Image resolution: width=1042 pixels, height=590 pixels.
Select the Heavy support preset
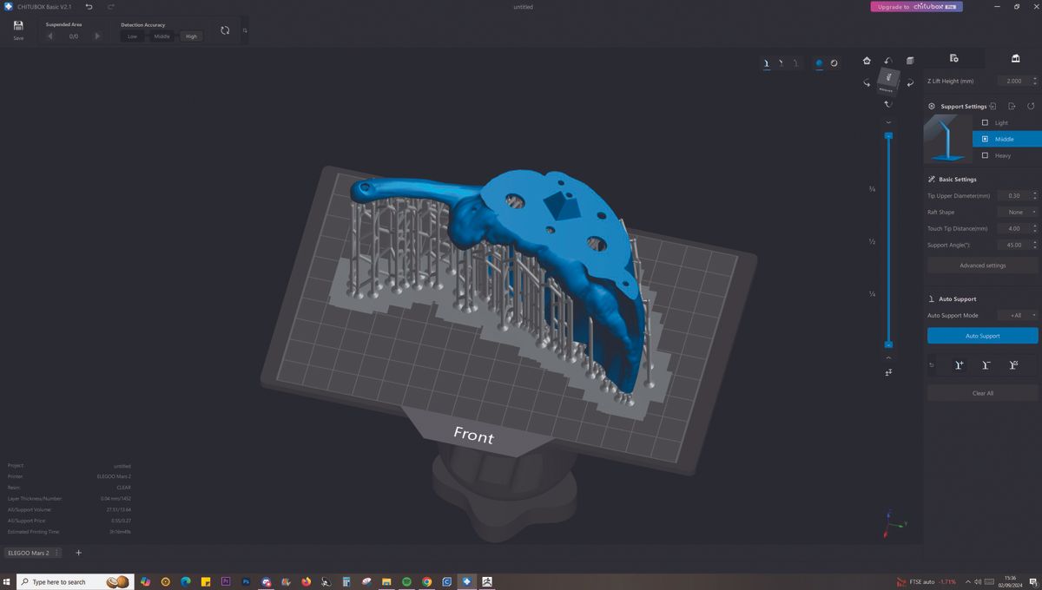[x=999, y=155]
